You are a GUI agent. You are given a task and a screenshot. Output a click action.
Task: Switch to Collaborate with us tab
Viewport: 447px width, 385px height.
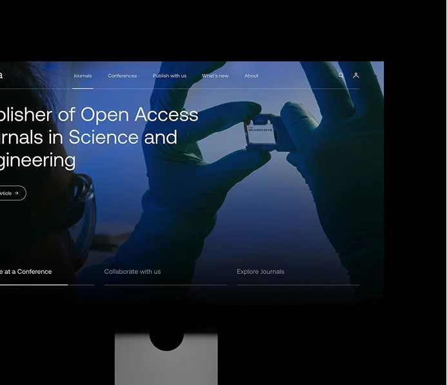(132, 272)
